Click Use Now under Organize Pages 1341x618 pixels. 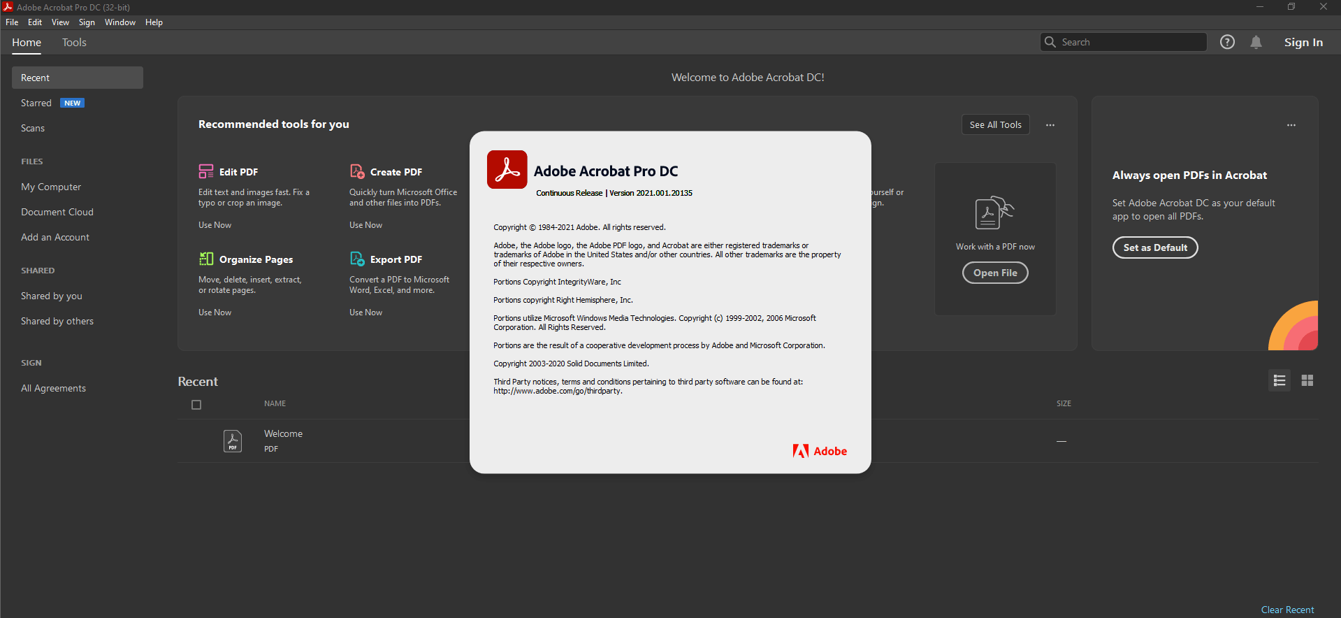coord(215,312)
